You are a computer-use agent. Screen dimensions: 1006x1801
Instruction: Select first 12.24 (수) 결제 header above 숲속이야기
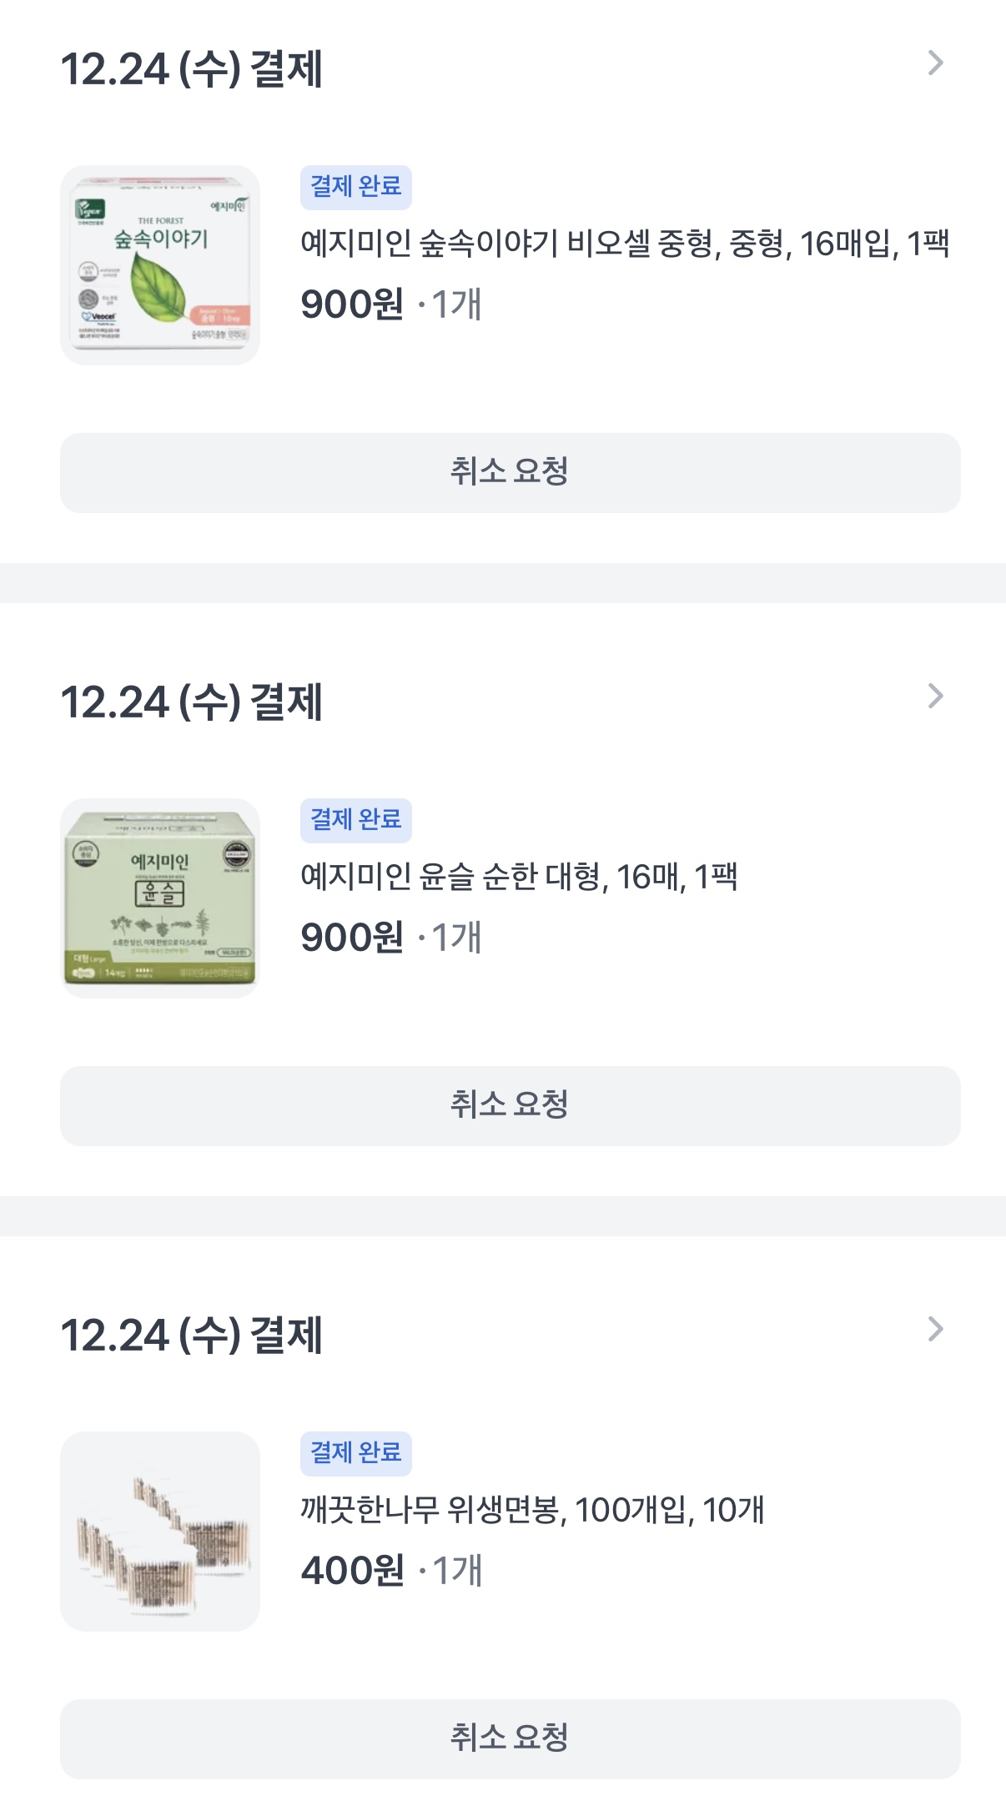coord(192,69)
